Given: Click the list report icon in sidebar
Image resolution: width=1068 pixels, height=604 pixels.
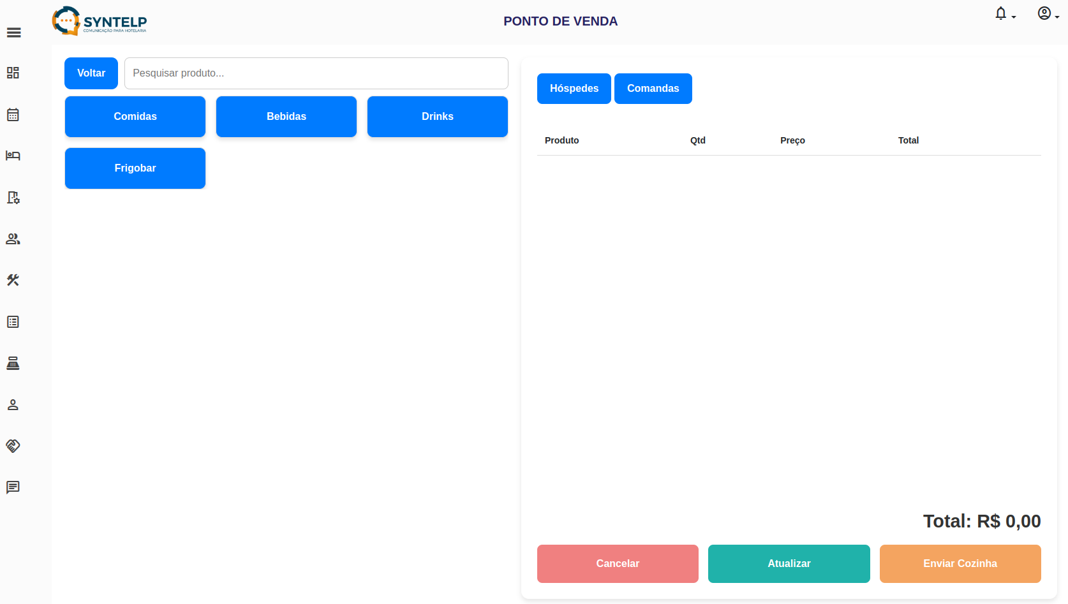Looking at the screenshot, I should pyautogui.click(x=13, y=322).
